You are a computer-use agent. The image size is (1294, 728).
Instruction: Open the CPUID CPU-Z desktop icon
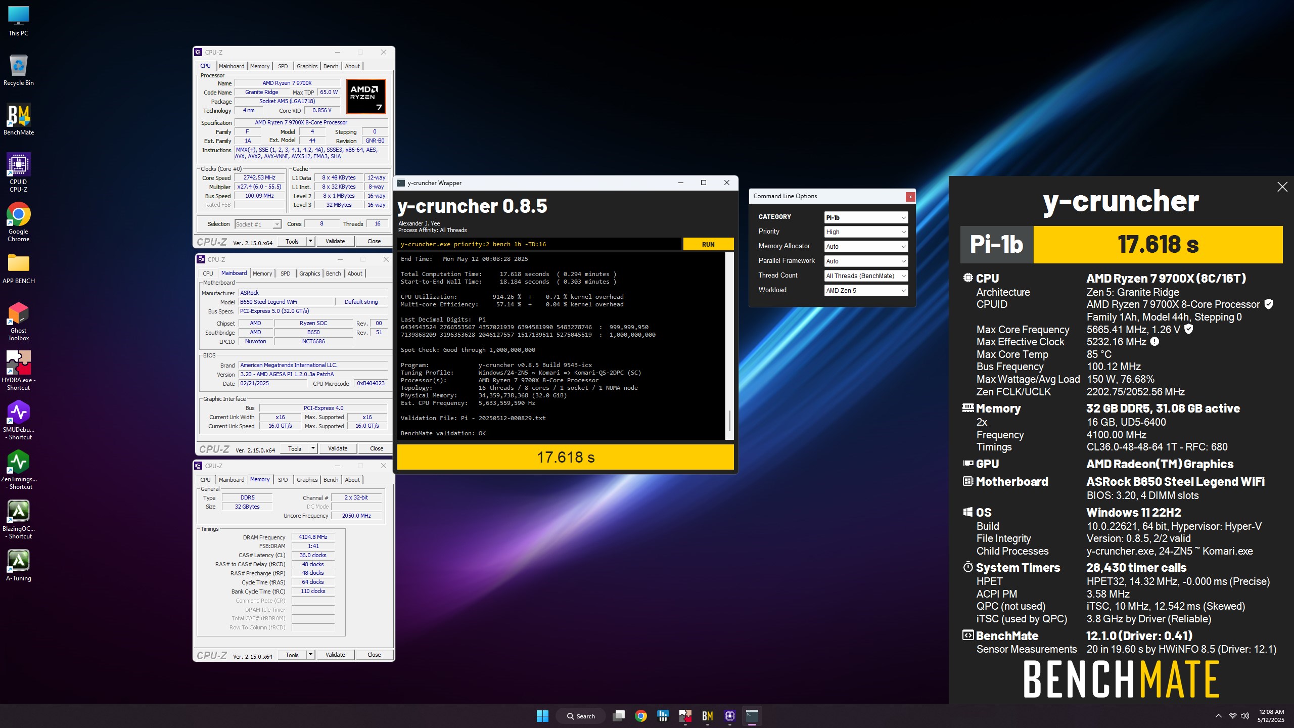[x=19, y=172]
